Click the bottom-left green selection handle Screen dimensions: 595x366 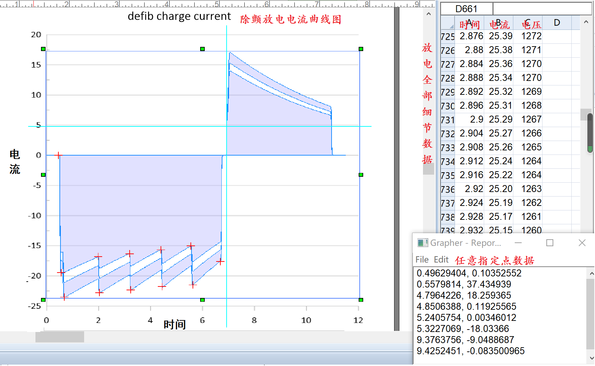43,300
